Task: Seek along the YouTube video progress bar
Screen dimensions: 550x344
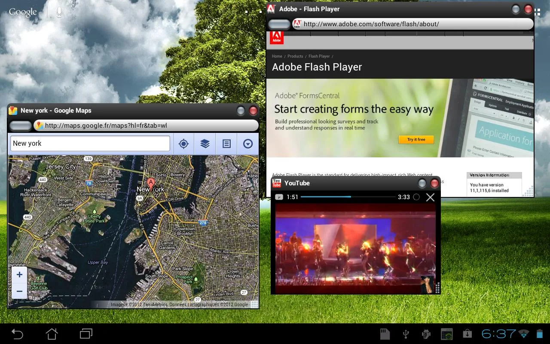Action: 348,197
